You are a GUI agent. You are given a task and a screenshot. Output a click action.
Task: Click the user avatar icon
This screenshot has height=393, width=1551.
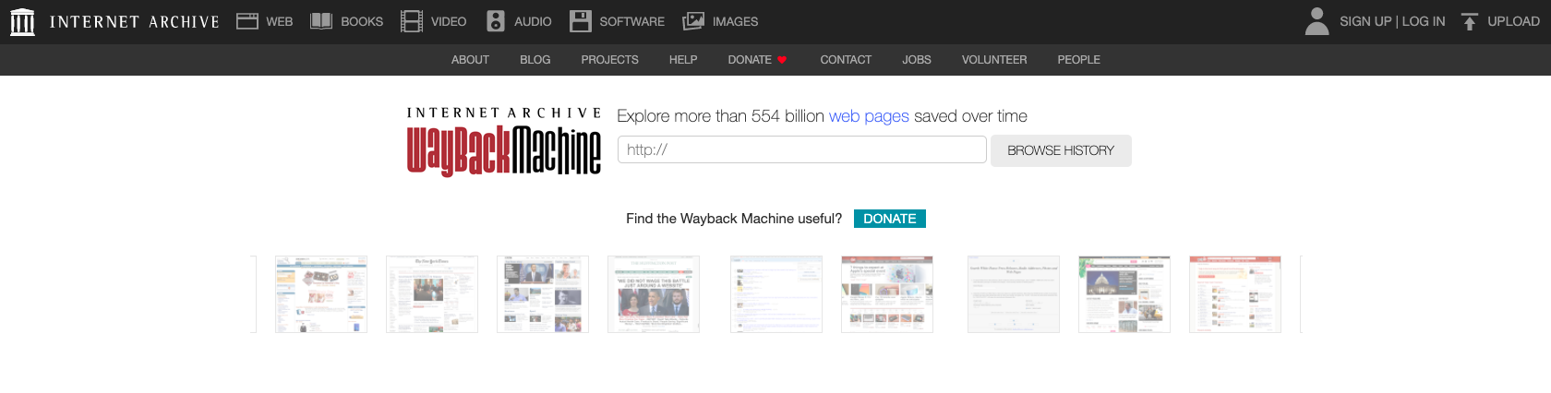tap(1317, 21)
